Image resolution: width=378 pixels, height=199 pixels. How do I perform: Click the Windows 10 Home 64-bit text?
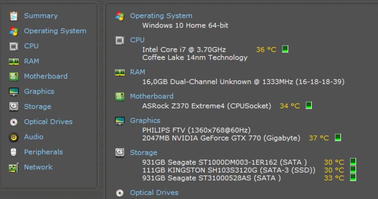pos(185,26)
